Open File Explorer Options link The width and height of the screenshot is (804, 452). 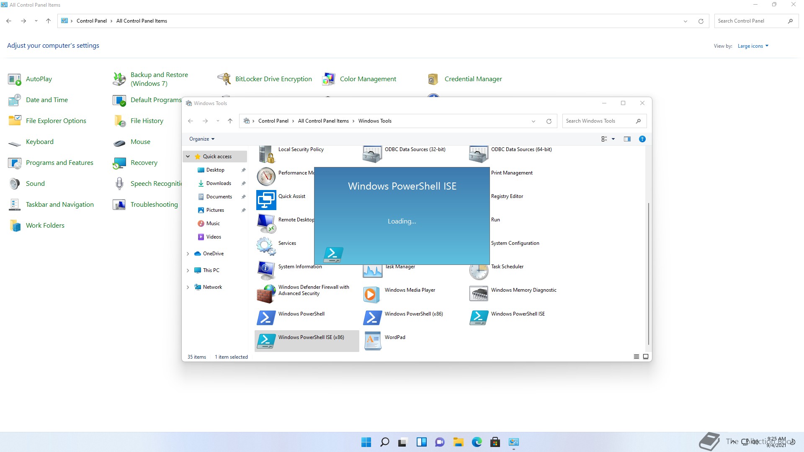click(56, 121)
